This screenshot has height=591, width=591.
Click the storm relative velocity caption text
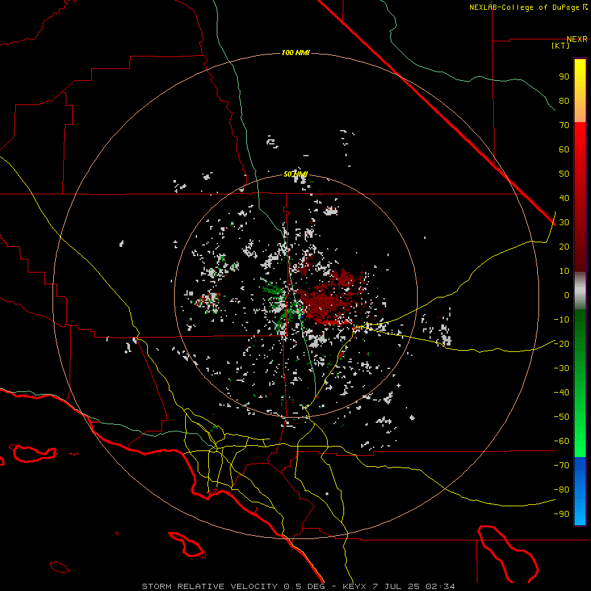coord(298,586)
